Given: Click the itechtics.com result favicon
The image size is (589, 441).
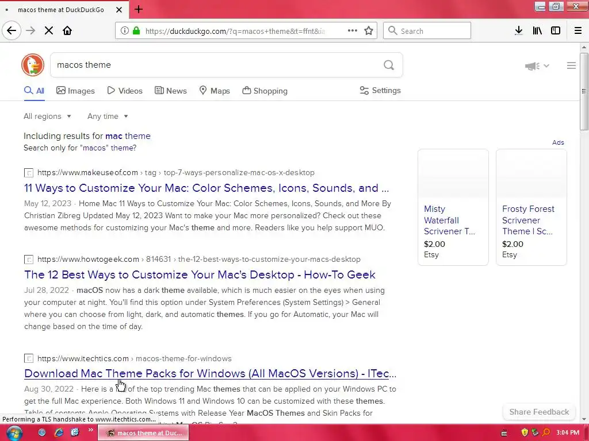Looking at the screenshot, I should [29, 358].
